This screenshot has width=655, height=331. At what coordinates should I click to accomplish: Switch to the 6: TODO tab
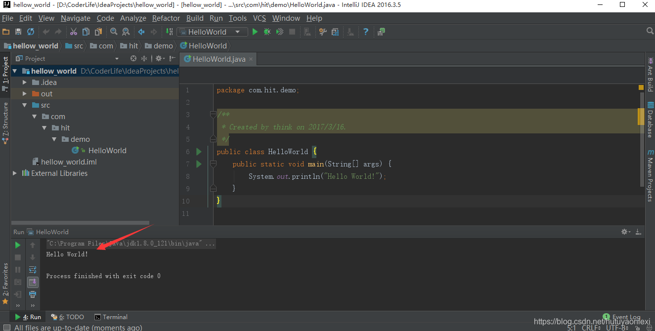coord(68,317)
